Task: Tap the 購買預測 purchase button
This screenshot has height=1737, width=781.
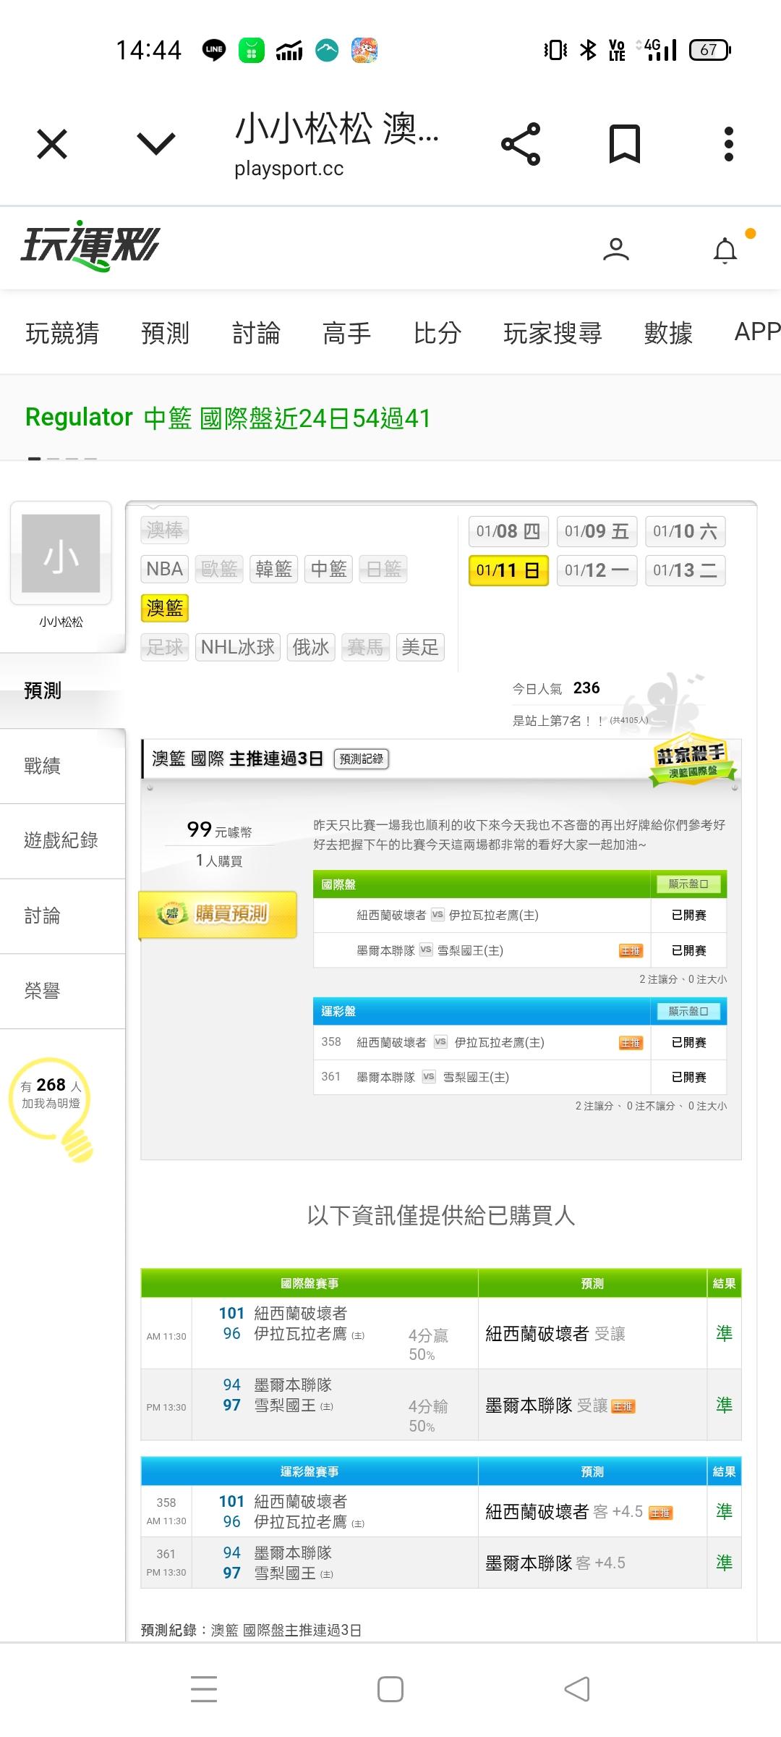Action: (218, 914)
